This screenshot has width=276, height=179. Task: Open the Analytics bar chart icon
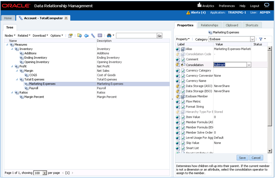tap(199, 5)
